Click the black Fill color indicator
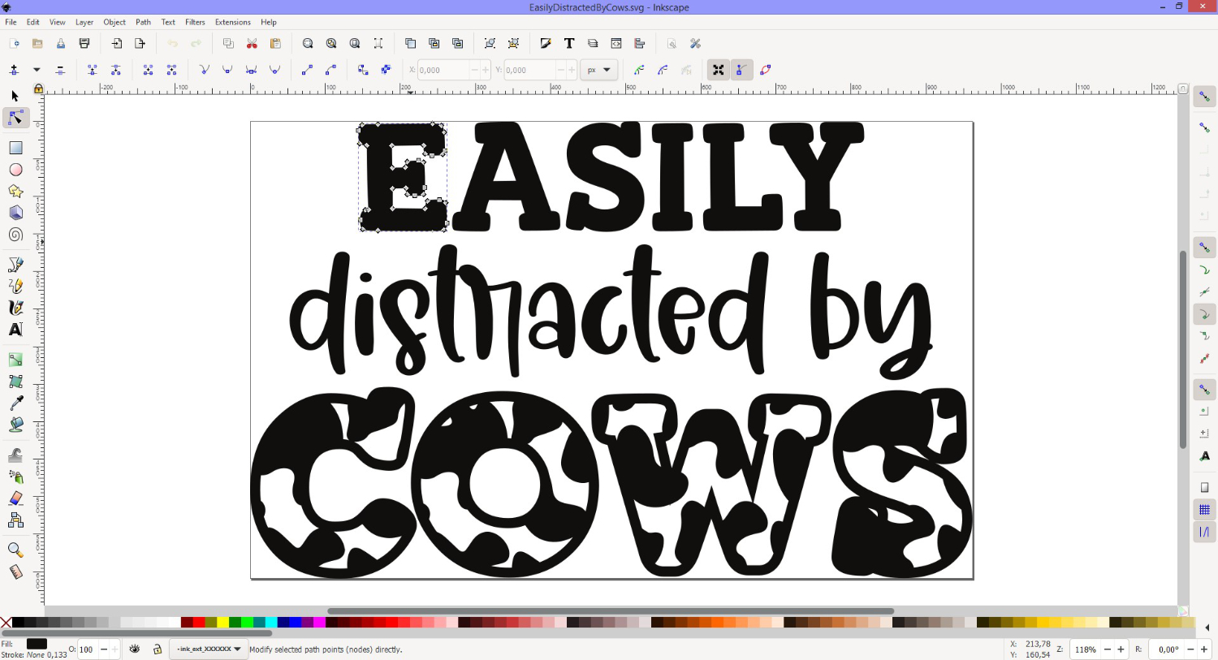Image resolution: width=1218 pixels, height=660 pixels. coord(37,644)
